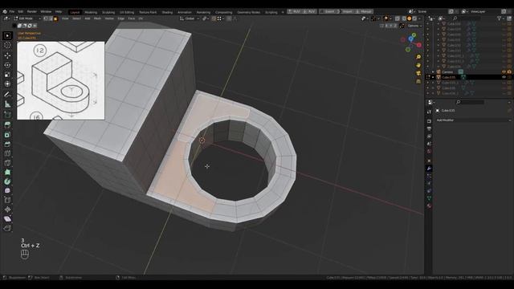Switch perspective/orthographic with the grid gizmo
This screenshot has width=514, height=289.
point(418,81)
